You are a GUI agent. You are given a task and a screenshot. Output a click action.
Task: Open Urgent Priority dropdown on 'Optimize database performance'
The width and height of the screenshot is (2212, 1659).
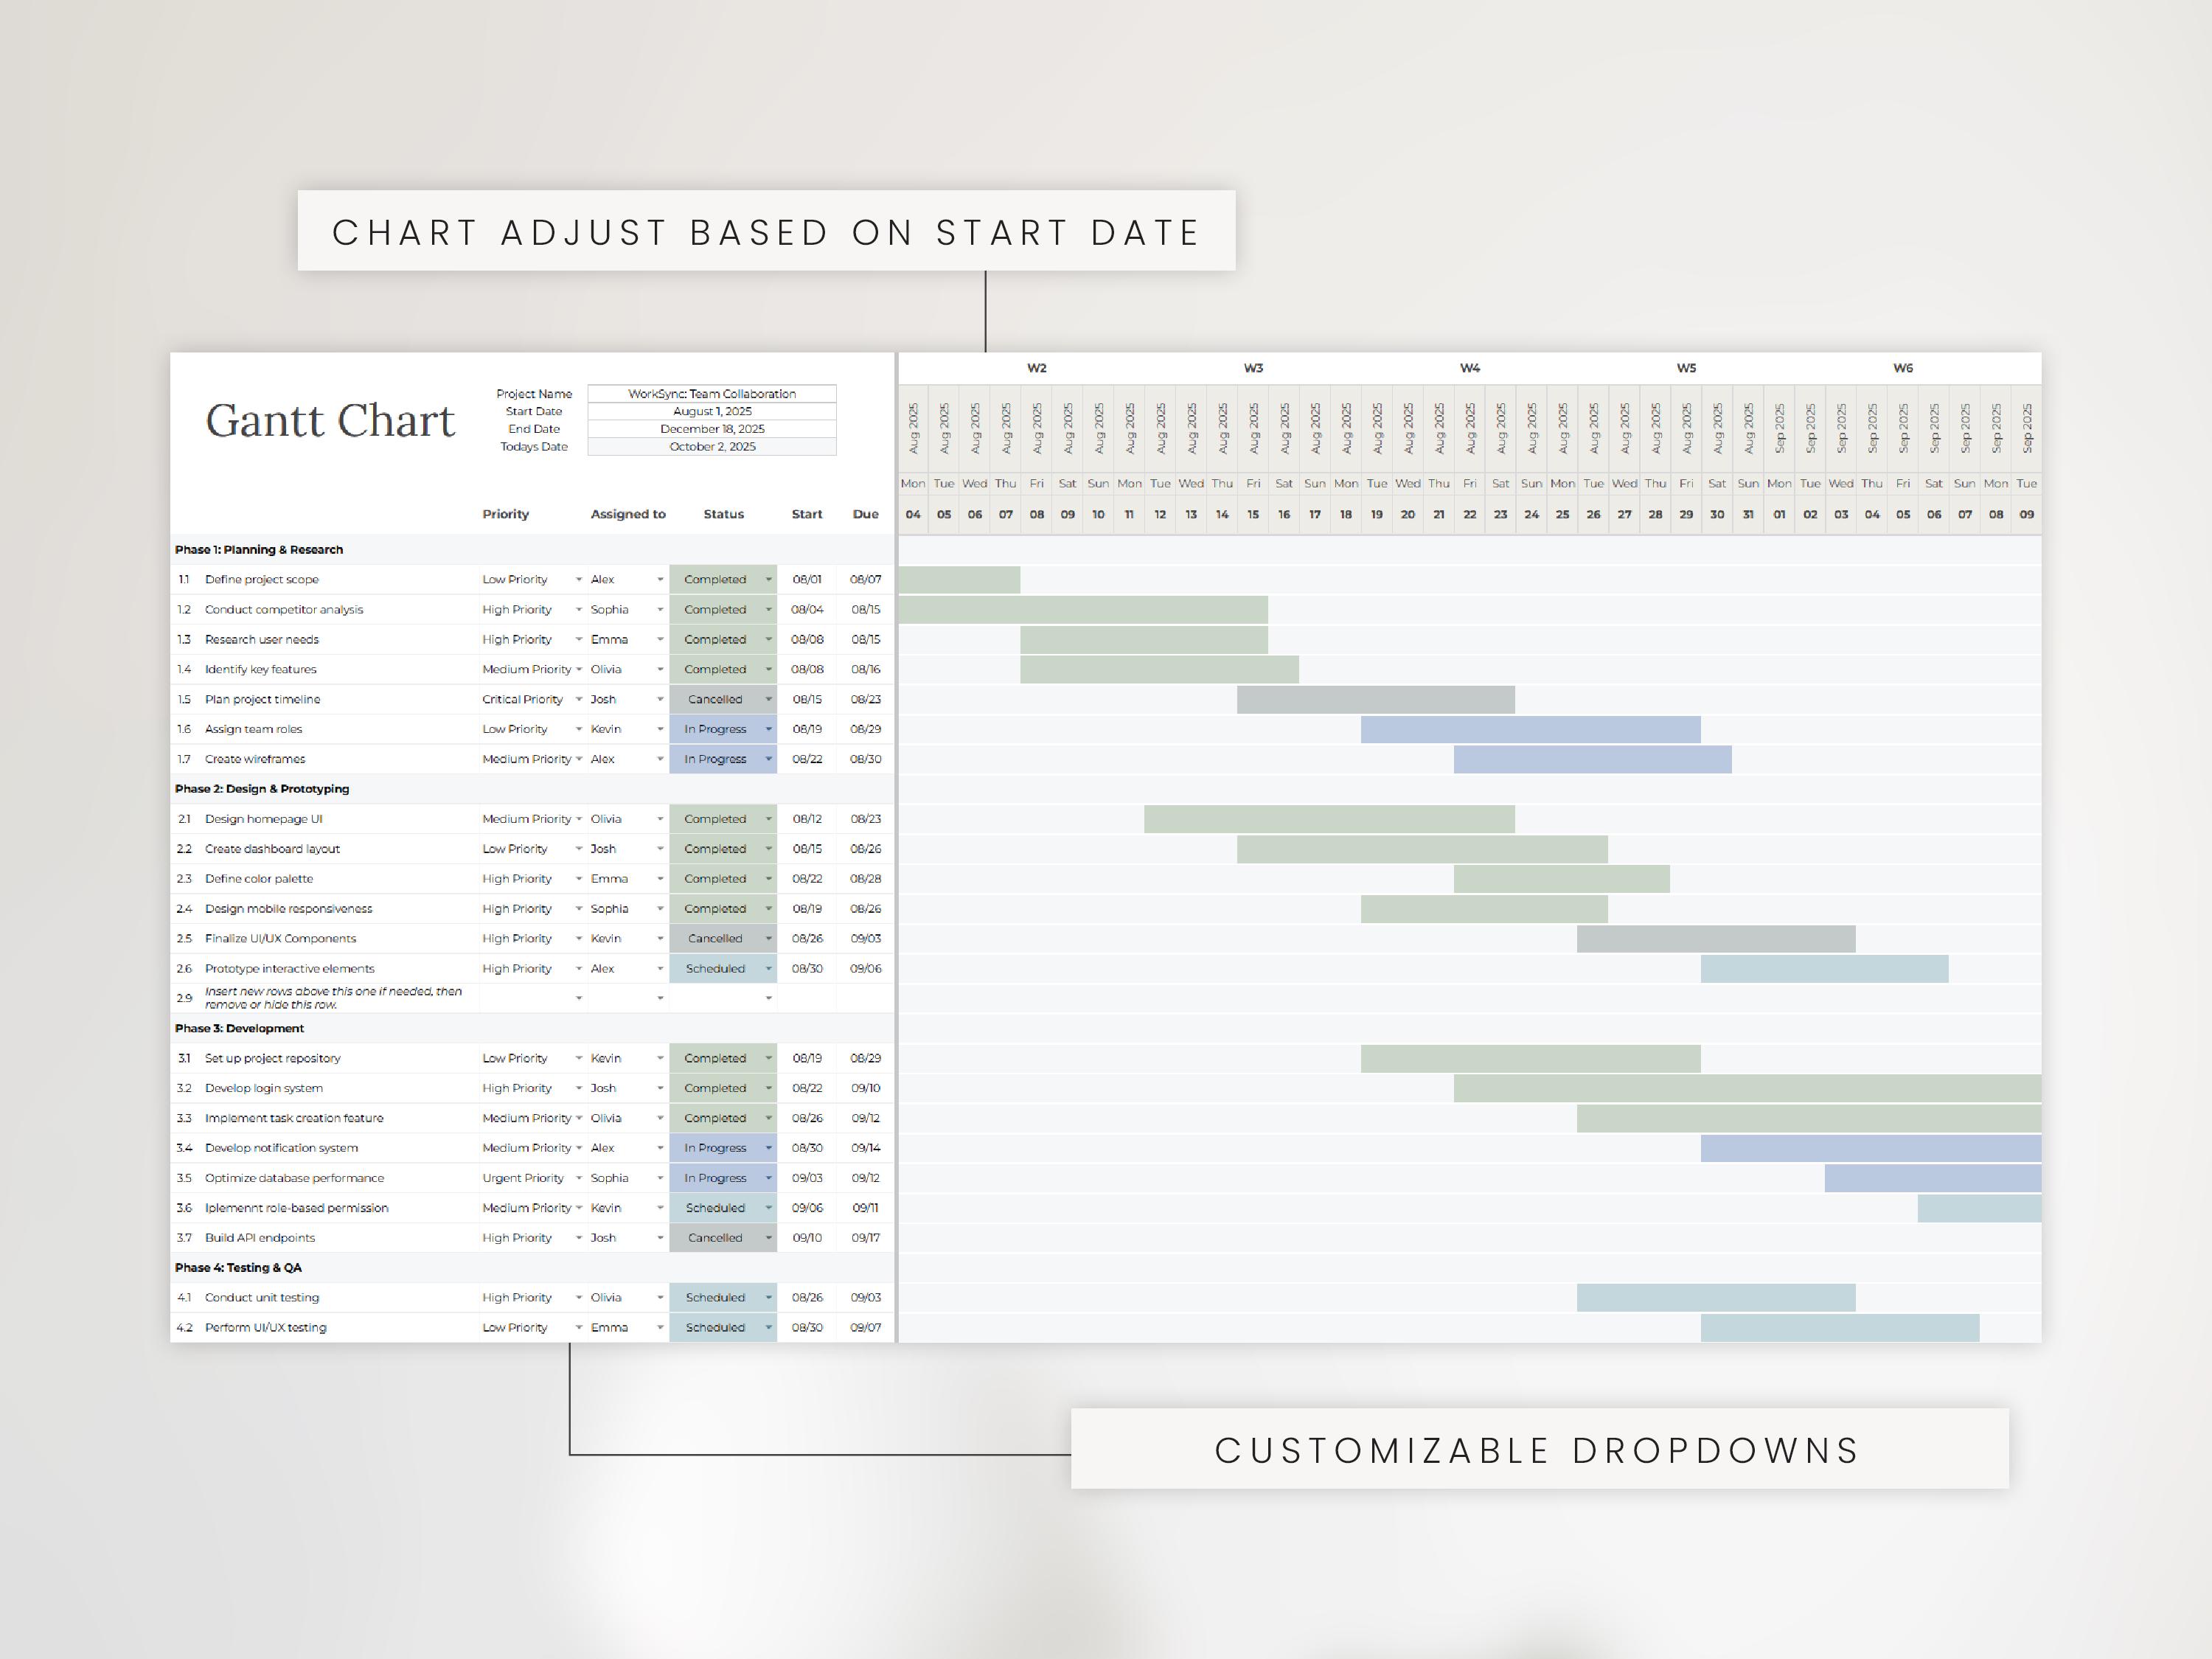coord(578,1178)
